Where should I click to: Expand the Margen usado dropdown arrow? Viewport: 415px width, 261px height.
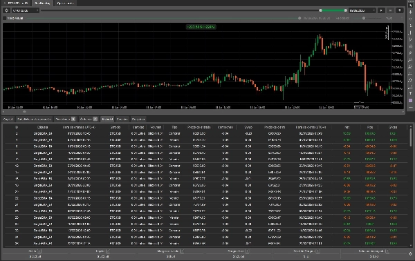[182, 251]
